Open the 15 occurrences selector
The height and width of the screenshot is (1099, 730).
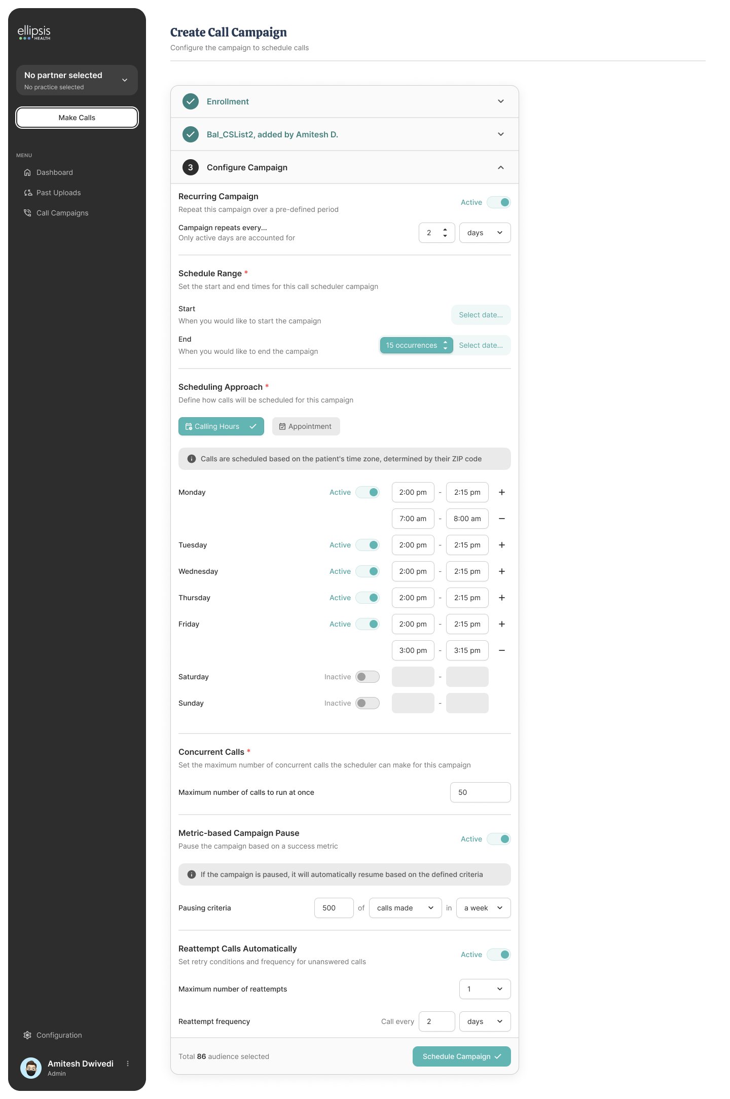(417, 345)
